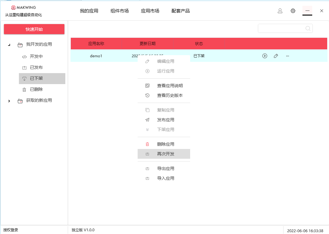Image resolution: width=329 pixels, height=234 pixels.
Task: Open the 应用市场 tab
Action: point(150,10)
